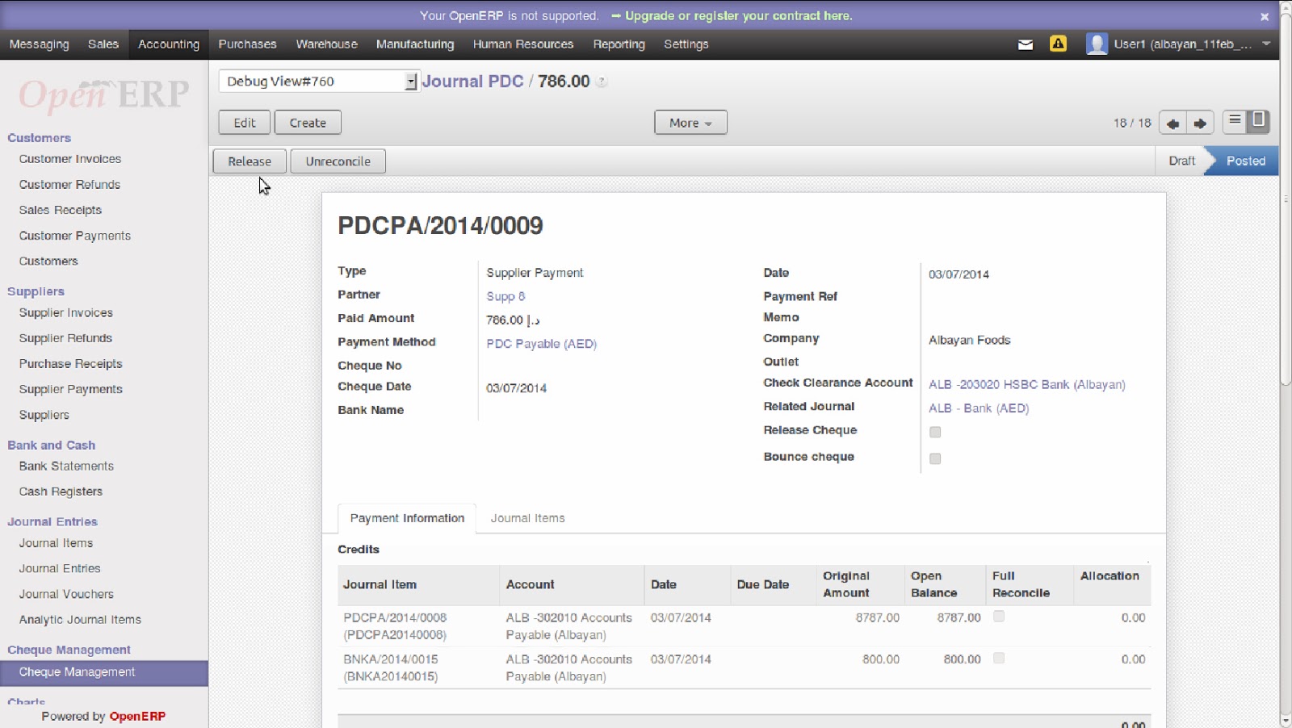Open the Human Resources menu
1292x728 pixels.
(x=523, y=44)
